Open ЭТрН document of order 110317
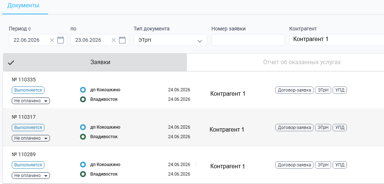 point(323,128)
